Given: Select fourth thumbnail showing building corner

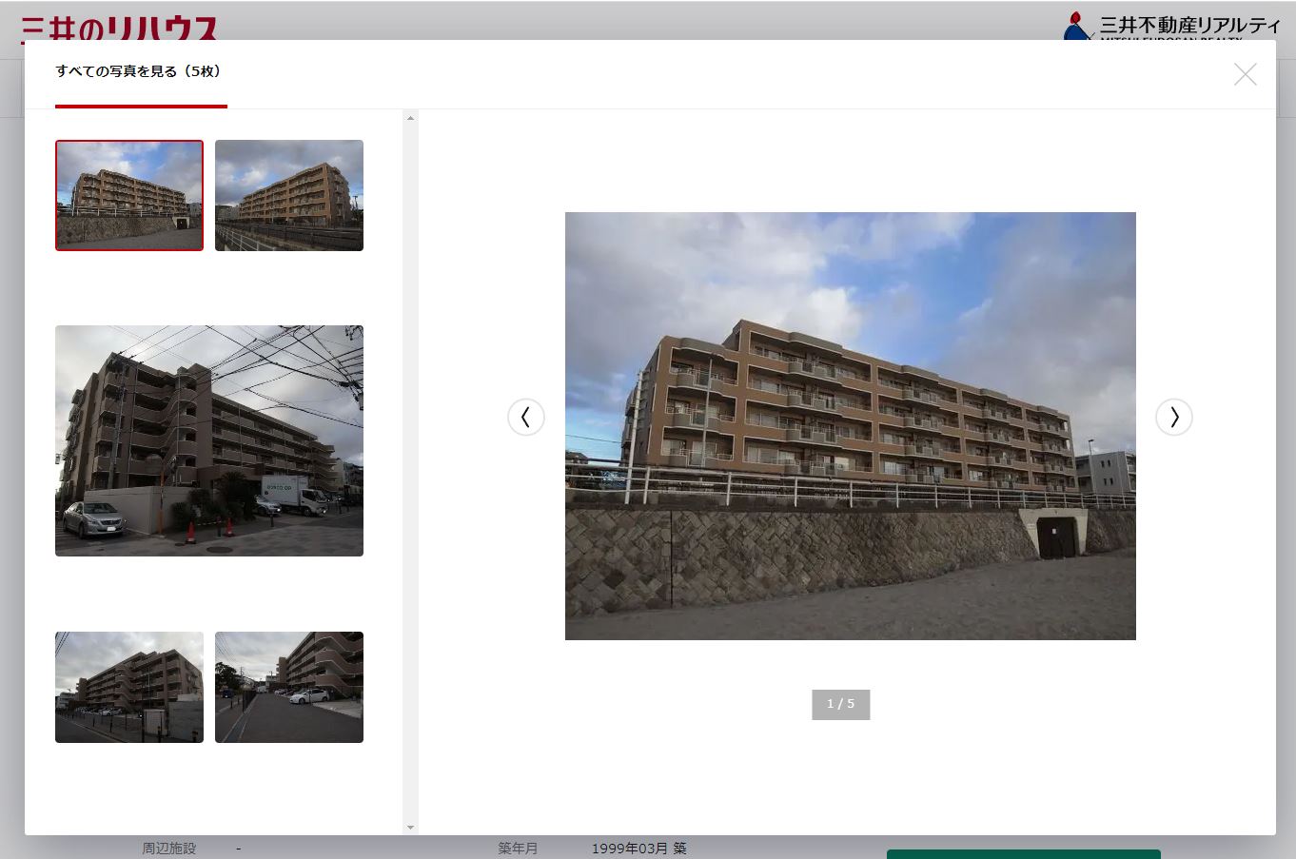Looking at the screenshot, I should 129,687.
